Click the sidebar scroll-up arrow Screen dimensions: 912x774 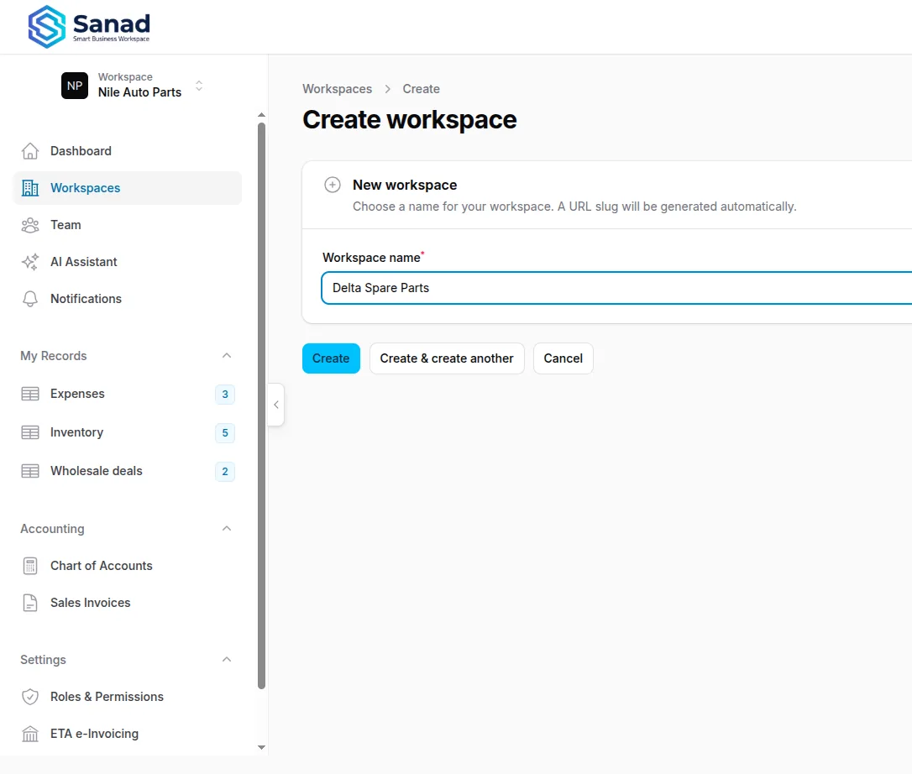coord(262,115)
